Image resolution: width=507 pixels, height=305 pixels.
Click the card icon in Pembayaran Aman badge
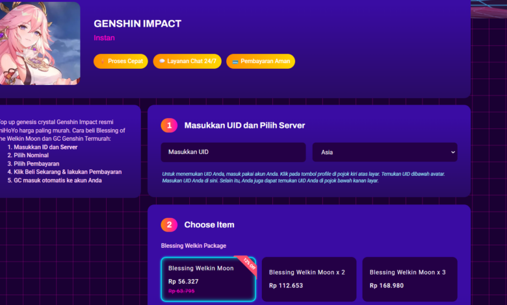point(235,61)
